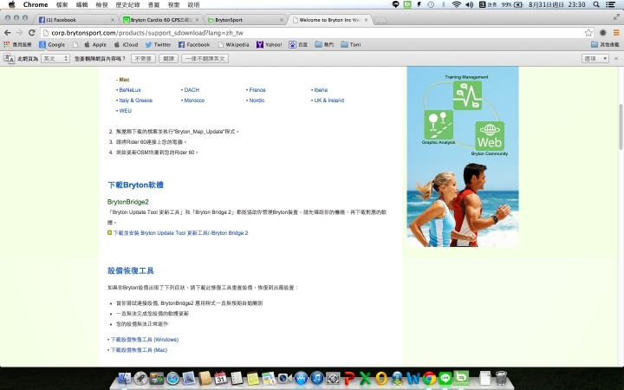
Task: Open the Bryton status icon in the menu bar
Action: (x=407, y=4)
